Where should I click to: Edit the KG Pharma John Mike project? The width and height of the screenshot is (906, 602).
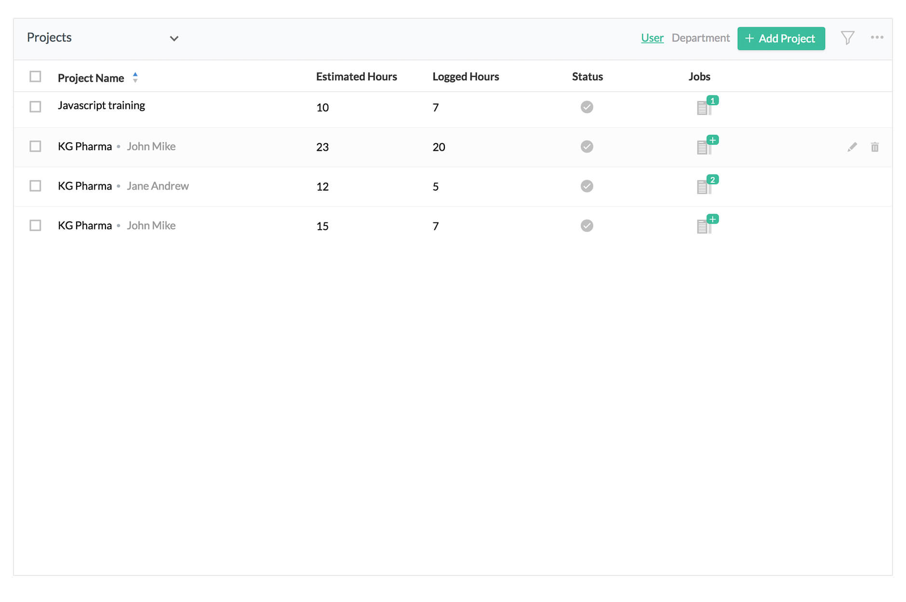coord(852,147)
